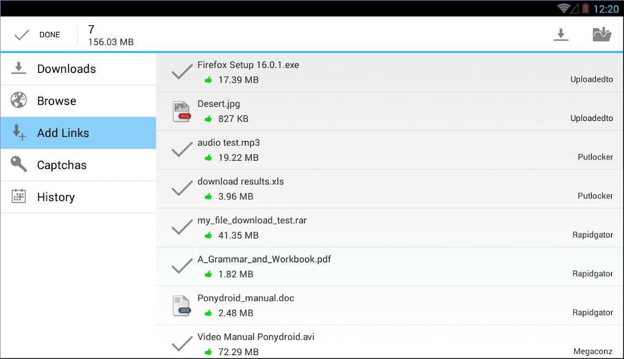
Task: Click the Downloads arrow icon in sidebar
Action: pyautogui.click(x=18, y=68)
